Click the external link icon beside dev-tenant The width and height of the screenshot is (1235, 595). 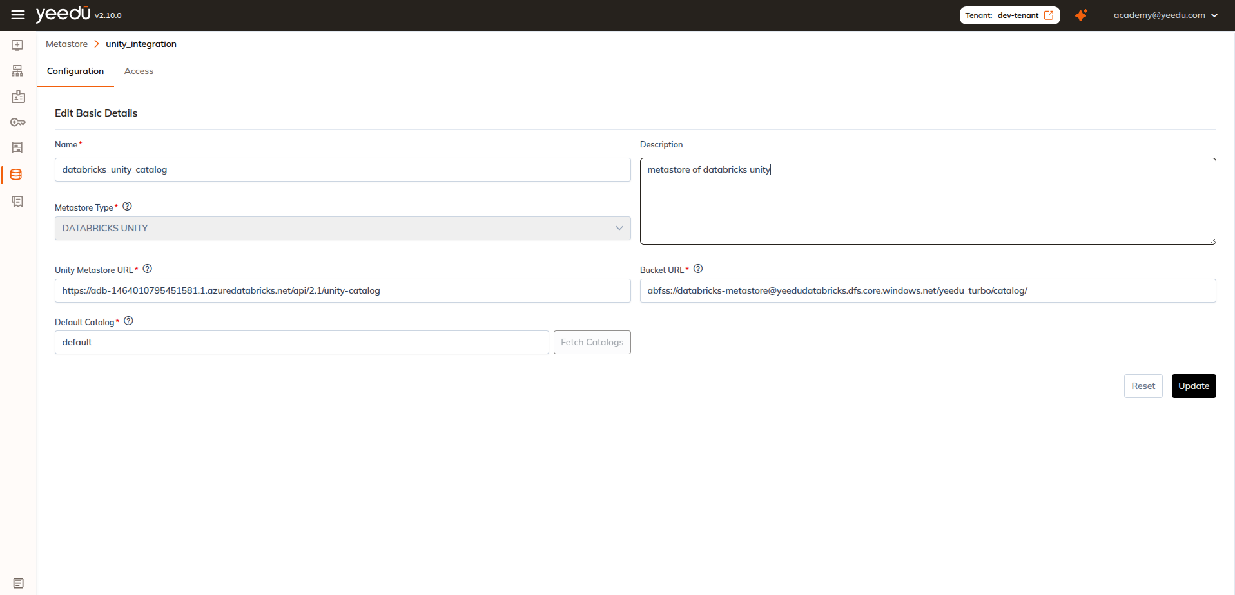[x=1049, y=15]
